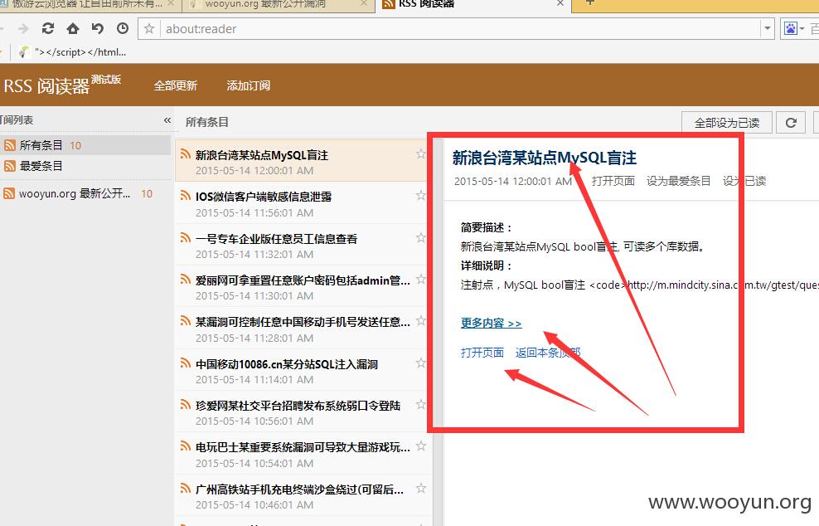Open 中国移动10086.cn某分站SQL注入漏洞 item
The width and height of the screenshot is (819, 526).
[303, 371]
